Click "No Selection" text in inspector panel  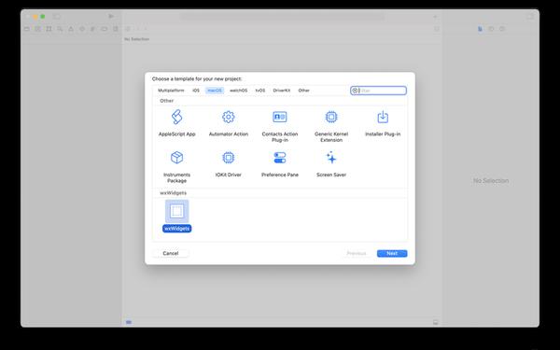click(x=491, y=181)
